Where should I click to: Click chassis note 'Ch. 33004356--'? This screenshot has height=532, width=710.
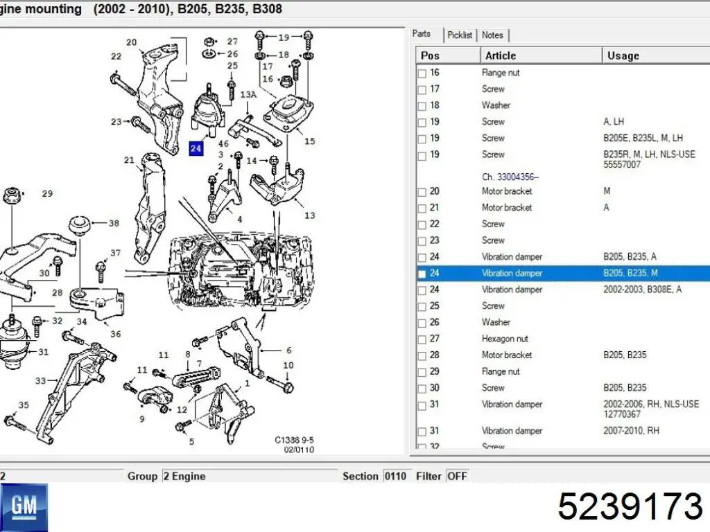point(510,177)
